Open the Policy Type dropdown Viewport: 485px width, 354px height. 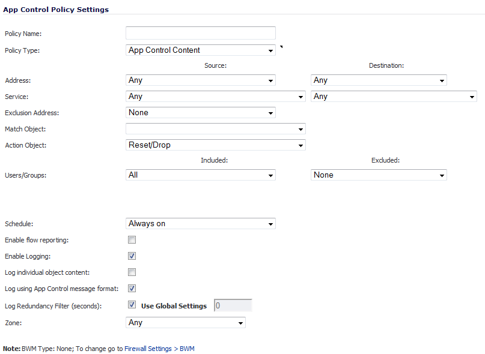click(x=201, y=50)
